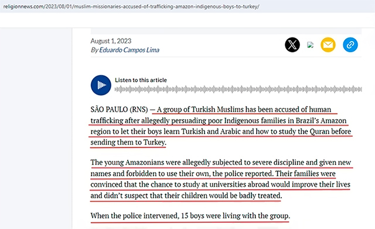Click the 'Listen to this article' label
This screenshot has height=229, width=375.
click(141, 80)
